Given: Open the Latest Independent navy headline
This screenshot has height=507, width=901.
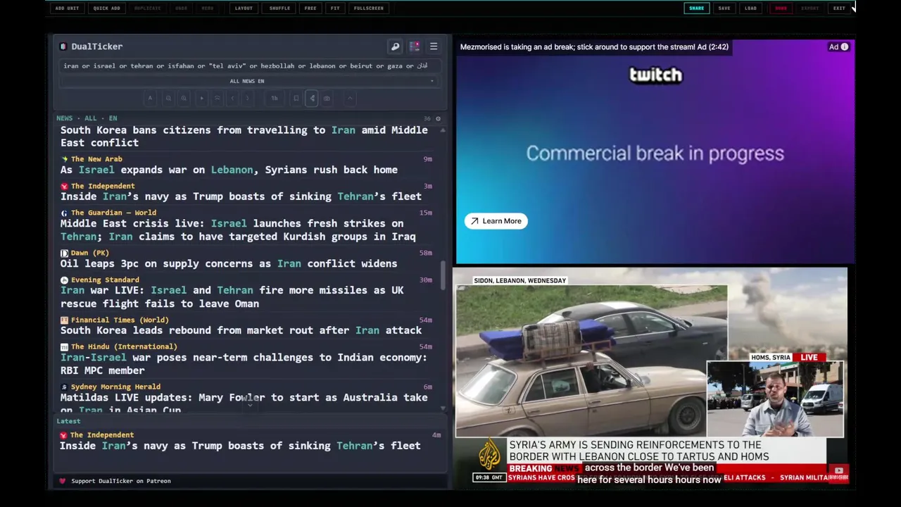Looking at the screenshot, I should pos(240,446).
